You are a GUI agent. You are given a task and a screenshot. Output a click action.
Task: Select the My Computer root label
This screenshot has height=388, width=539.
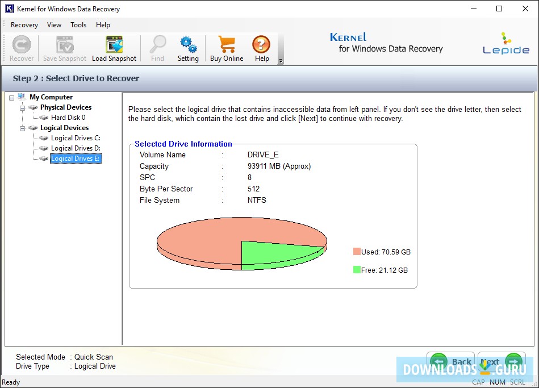click(51, 97)
